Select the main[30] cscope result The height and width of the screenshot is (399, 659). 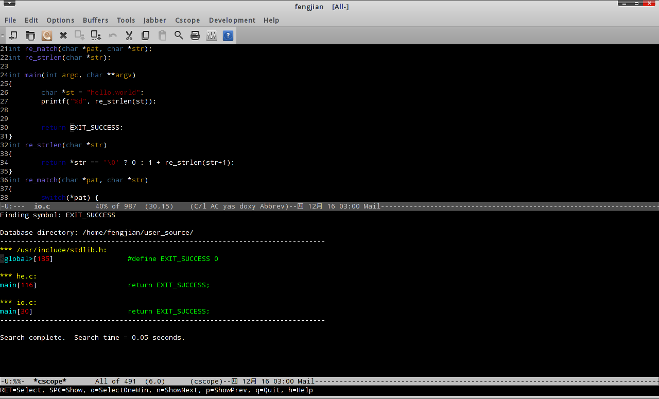[x=16, y=311]
